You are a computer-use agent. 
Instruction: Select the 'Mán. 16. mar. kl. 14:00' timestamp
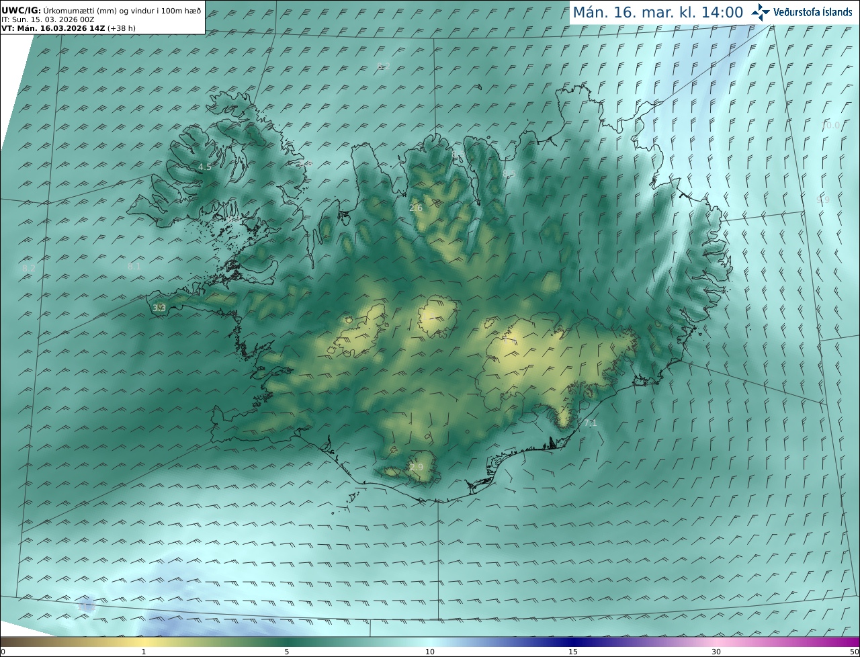[x=658, y=12]
